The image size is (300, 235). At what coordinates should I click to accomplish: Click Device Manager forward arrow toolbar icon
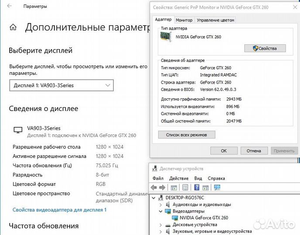click(162, 188)
